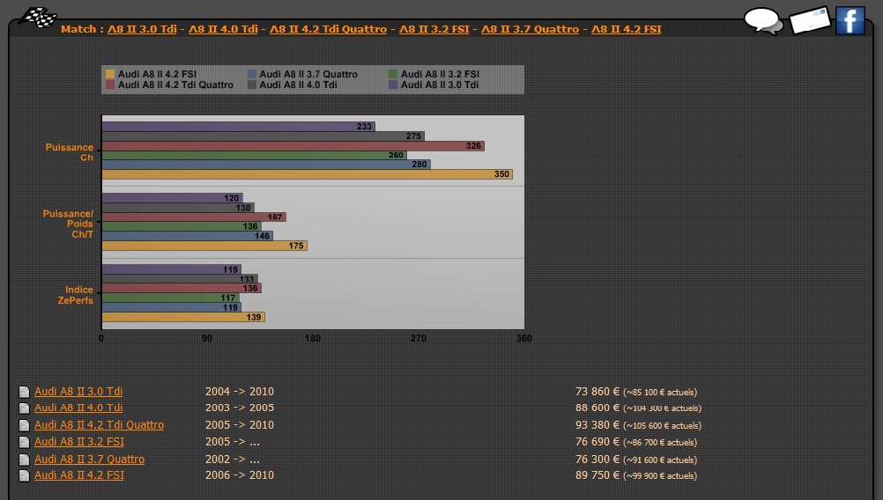883x500 pixels.
Task: Click price text "88 600 €"
Action: [597, 408]
